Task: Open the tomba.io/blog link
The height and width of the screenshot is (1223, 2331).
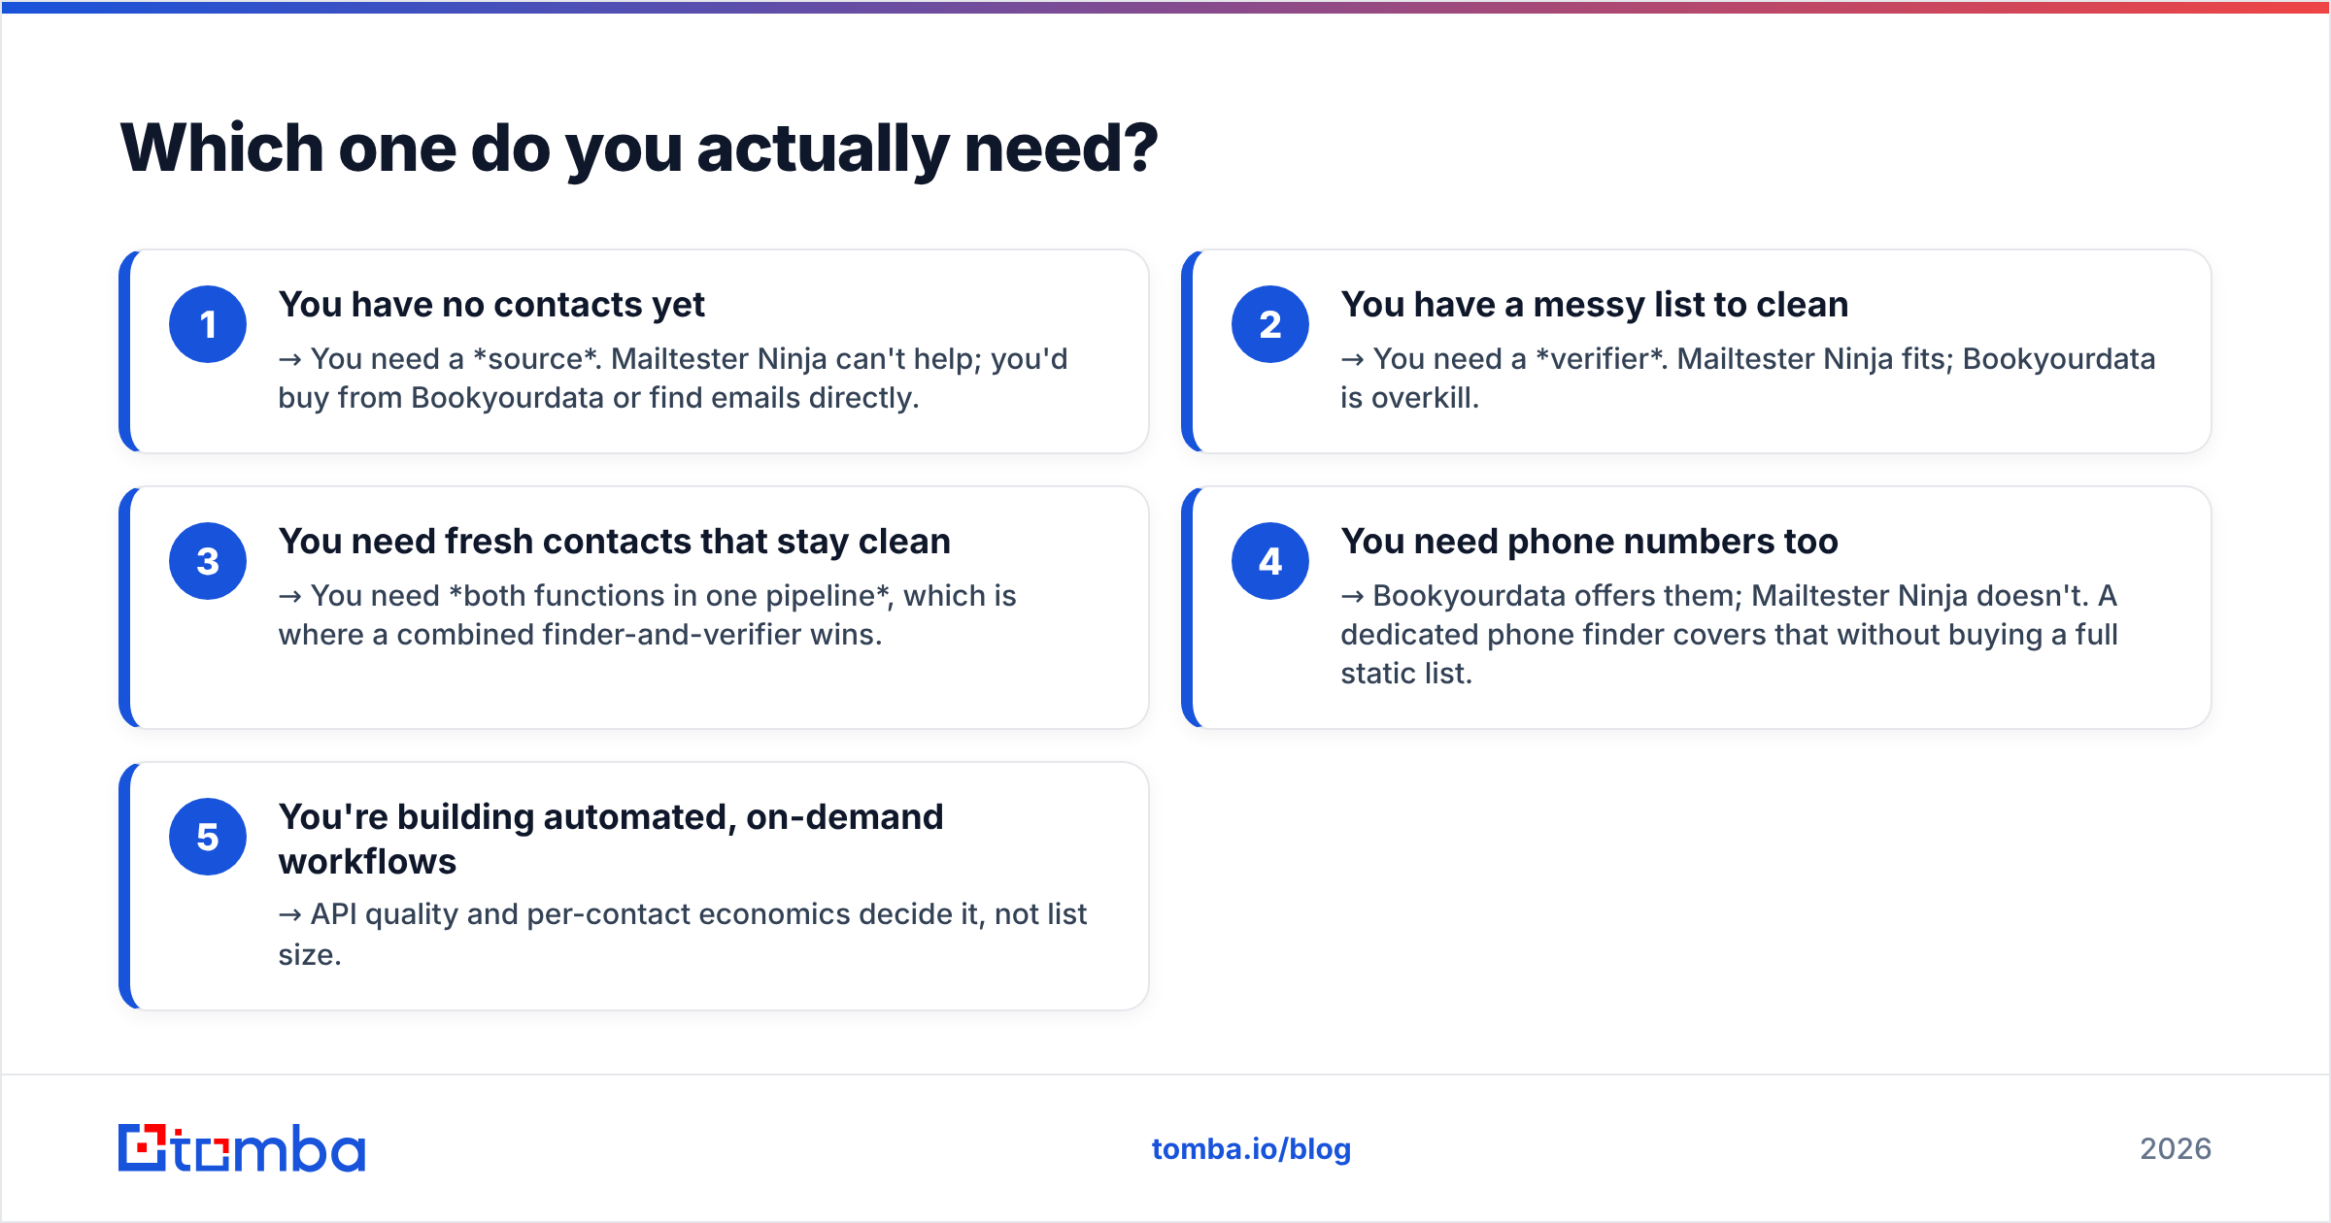Action: 1251,1149
